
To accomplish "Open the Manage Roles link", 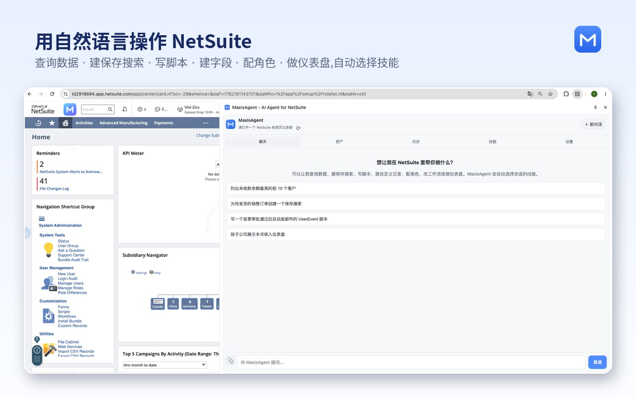I will 71,288.
